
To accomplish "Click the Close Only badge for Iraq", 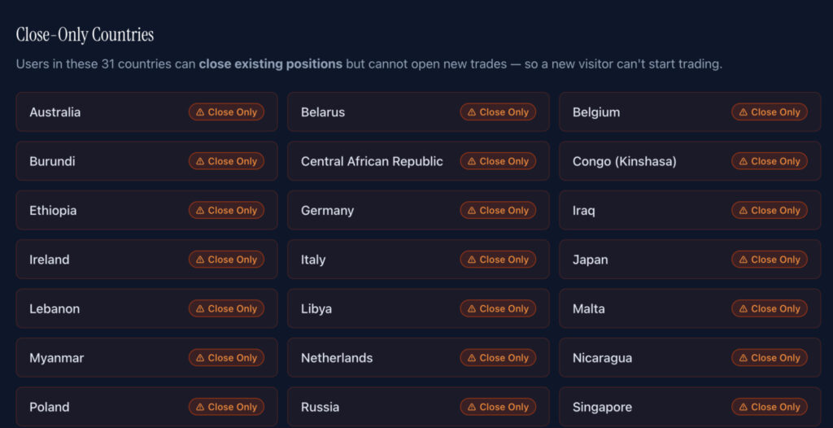I will point(770,211).
